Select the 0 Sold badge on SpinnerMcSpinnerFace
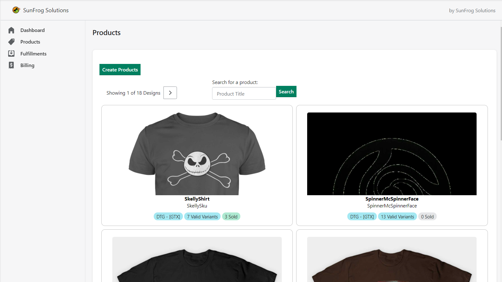Image resolution: width=502 pixels, height=282 pixels. (427, 216)
